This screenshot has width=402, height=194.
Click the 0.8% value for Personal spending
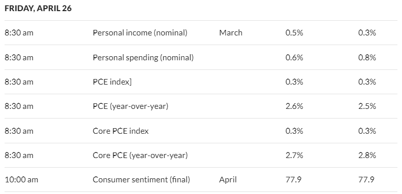pyautogui.click(x=367, y=57)
